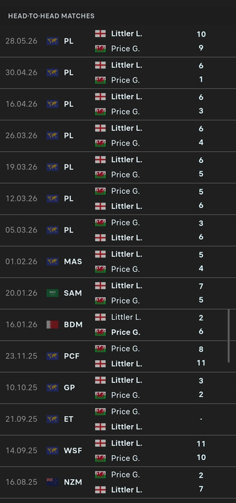Screen dimensions: 236x503
Task: Click the Saudi Arabia flag icon beside SAM
Action: pyautogui.click(x=52, y=293)
